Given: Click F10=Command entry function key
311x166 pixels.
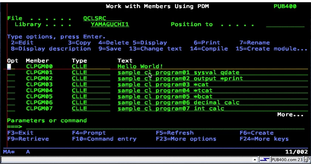Looking at the screenshot, I should coord(104,139).
